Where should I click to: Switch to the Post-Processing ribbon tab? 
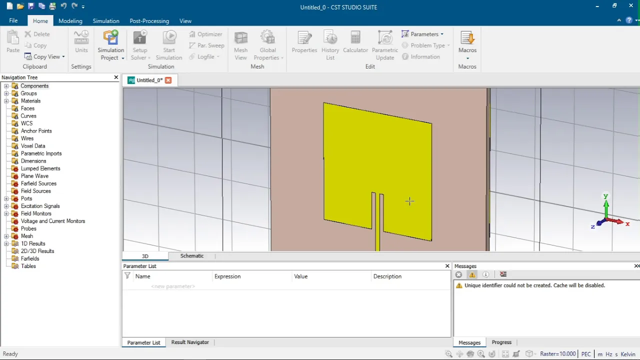[x=149, y=21]
